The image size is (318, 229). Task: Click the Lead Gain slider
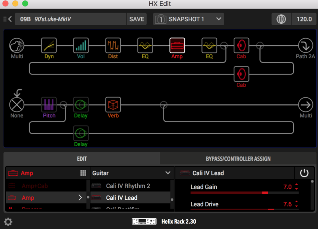(244, 193)
